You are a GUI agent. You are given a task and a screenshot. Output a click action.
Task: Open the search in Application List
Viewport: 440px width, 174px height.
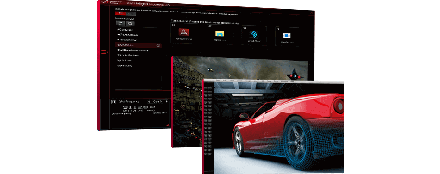(130, 24)
